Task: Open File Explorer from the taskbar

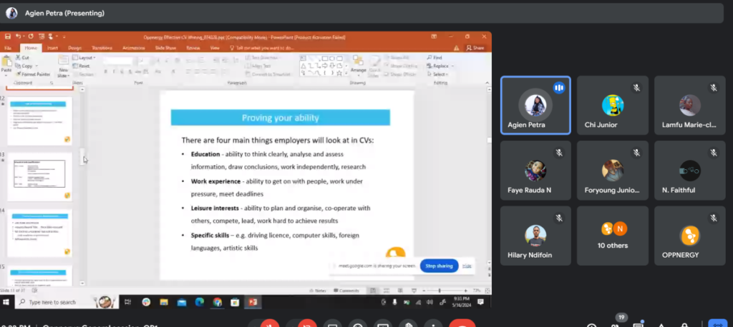Action: (164, 303)
